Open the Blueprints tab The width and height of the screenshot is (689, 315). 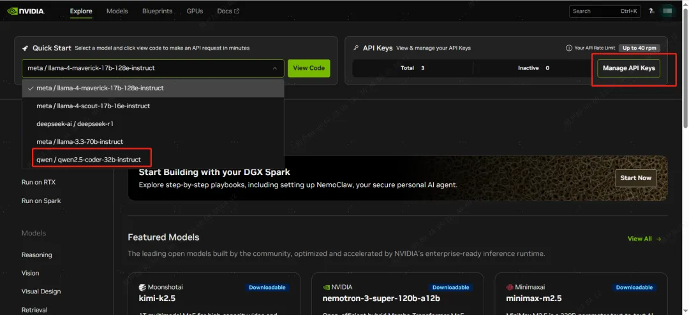[x=158, y=11]
